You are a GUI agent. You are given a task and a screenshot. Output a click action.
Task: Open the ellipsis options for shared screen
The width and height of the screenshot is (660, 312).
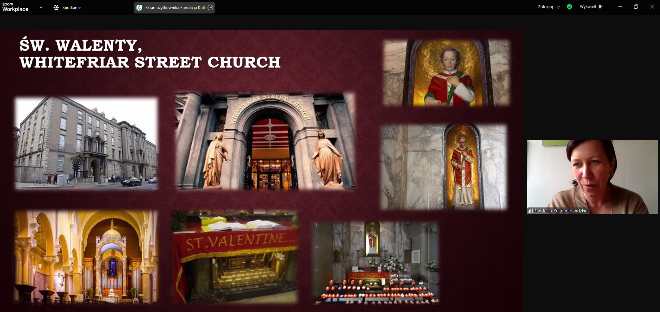click(210, 8)
